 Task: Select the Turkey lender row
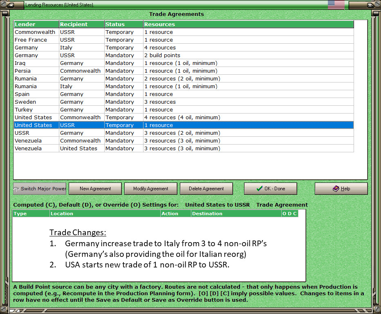pyautogui.click(x=184, y=110)
